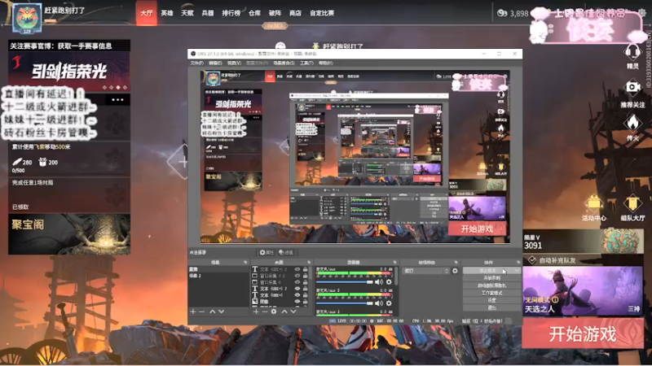This screenshot has height=366, width=652.
Task: Lock the 文本 (GDI+) 2 source
Action: (x=305, y=269)
